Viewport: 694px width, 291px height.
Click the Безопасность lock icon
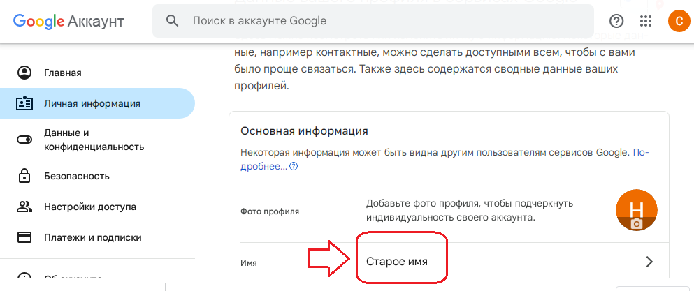pos(24,176)
